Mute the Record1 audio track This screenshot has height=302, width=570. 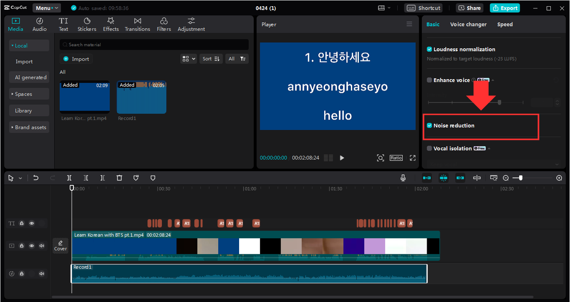[x=42, y=274]
